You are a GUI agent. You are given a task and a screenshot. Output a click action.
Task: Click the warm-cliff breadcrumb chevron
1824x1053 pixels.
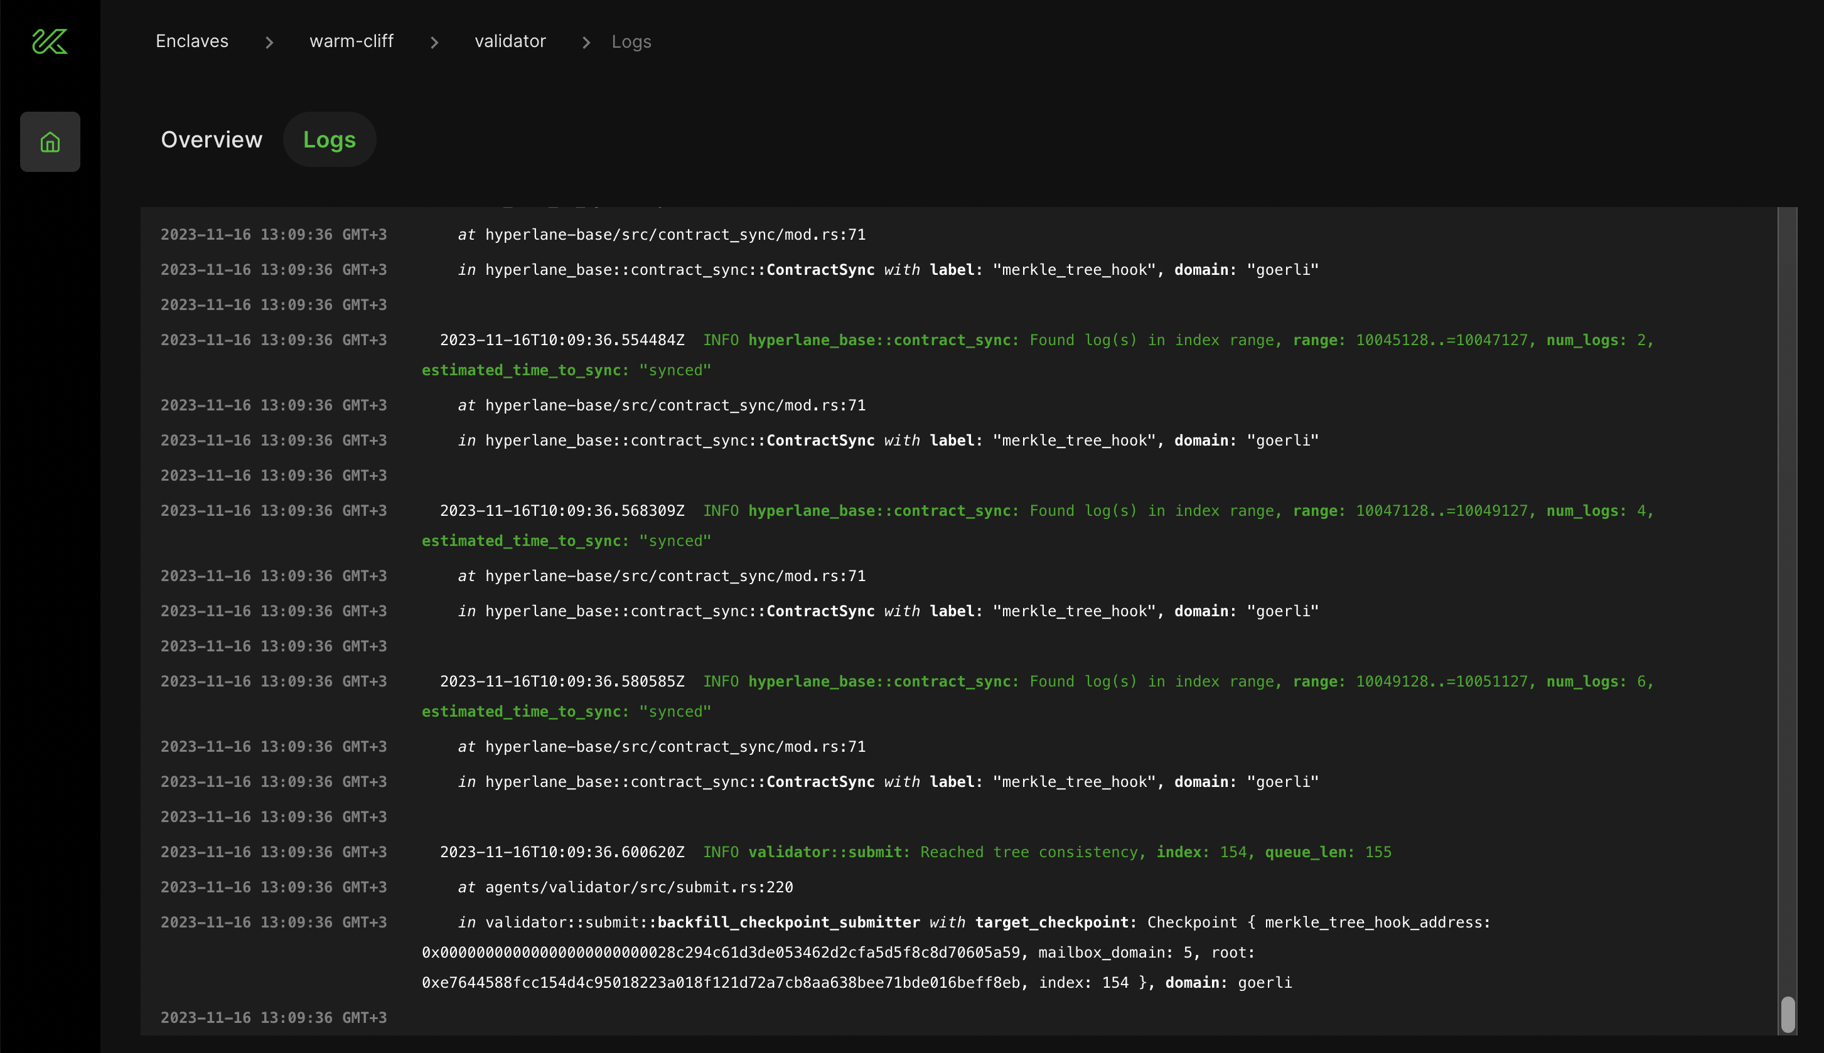pyautogui.click(x=435, y=41)
